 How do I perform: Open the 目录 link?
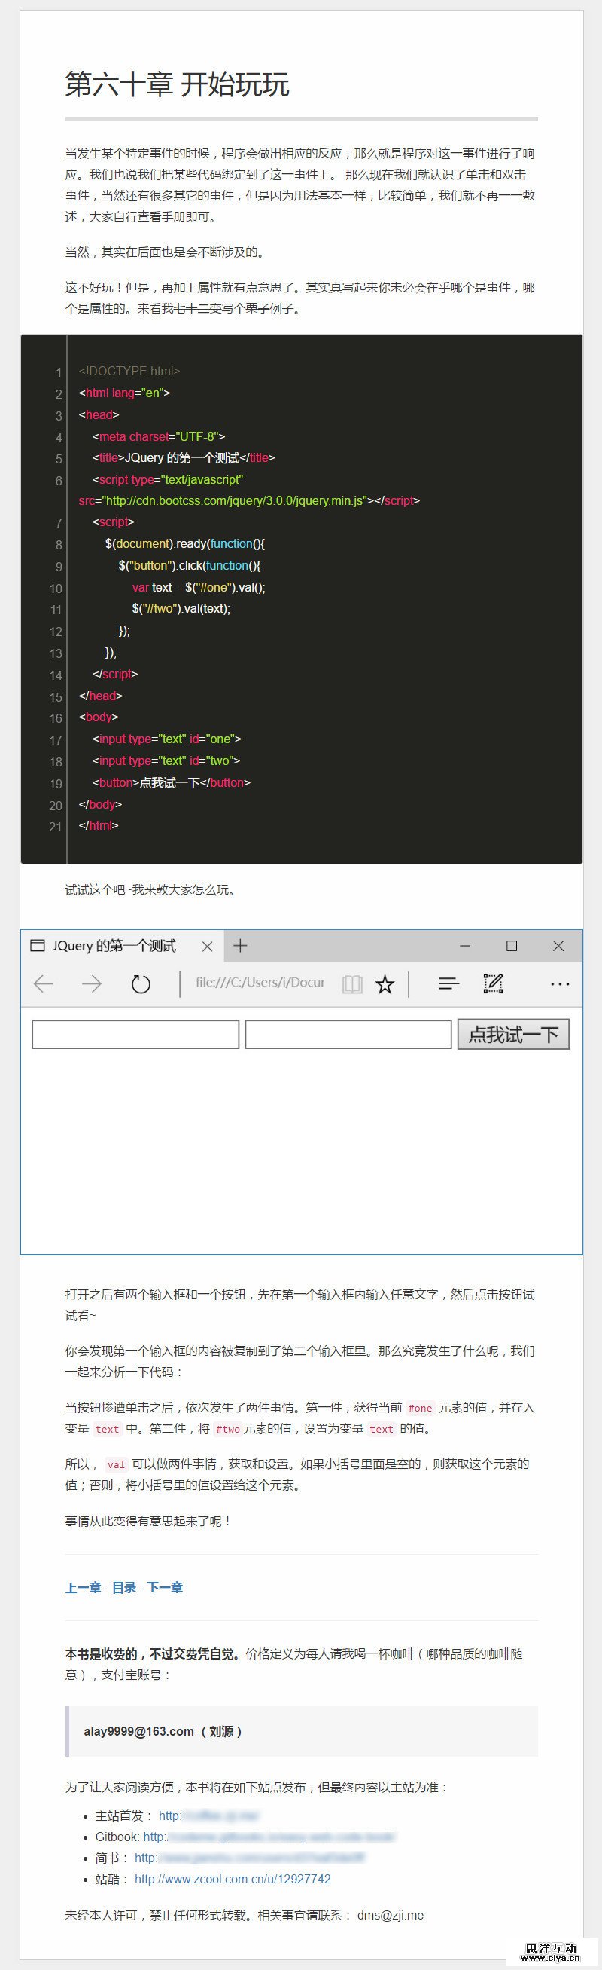123,1588
